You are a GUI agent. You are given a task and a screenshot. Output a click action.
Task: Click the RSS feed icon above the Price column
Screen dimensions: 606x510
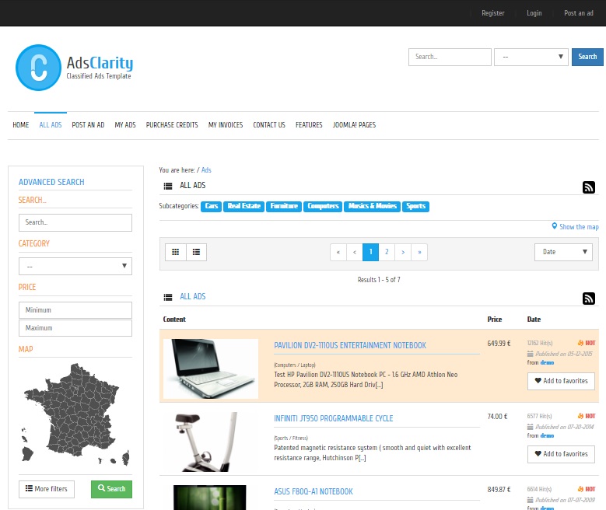tap(589, 299)
